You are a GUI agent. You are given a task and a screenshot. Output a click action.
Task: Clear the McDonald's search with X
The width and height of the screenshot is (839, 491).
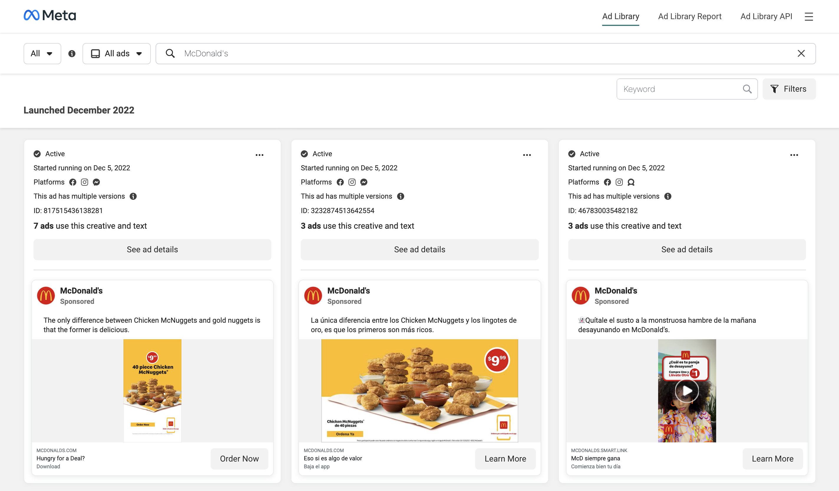click(801, 54)
